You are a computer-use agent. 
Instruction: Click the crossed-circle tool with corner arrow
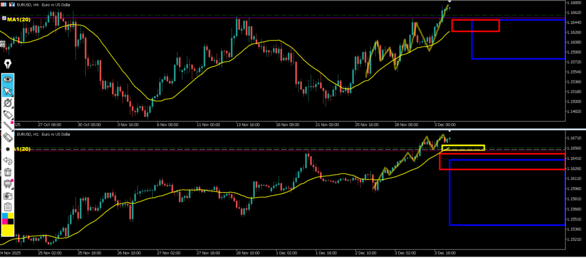pyautogui.click(x=8, y=103)
